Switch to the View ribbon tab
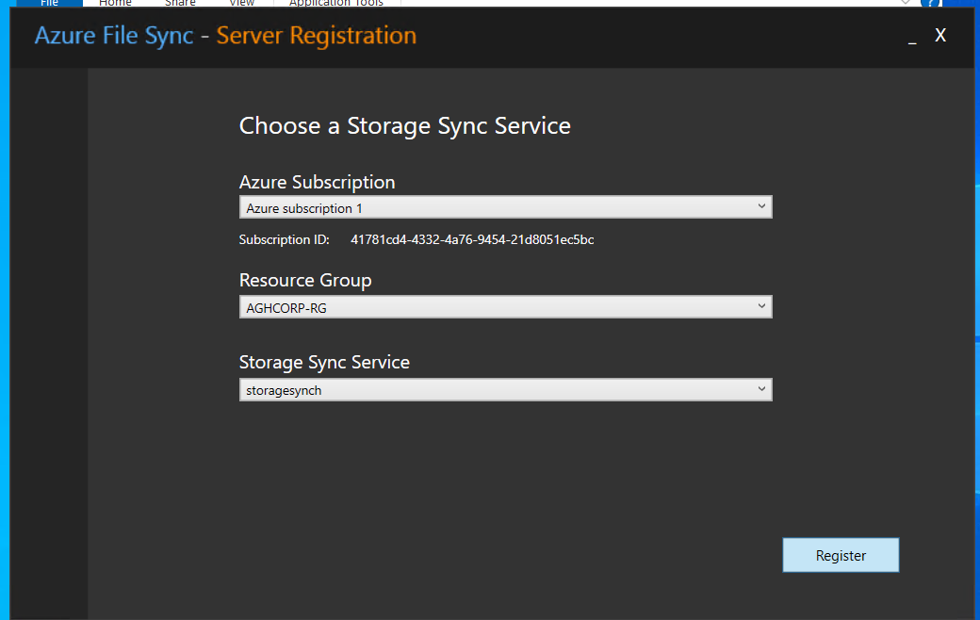The height and width of the screenshot is (620, 980). (241, 3)
